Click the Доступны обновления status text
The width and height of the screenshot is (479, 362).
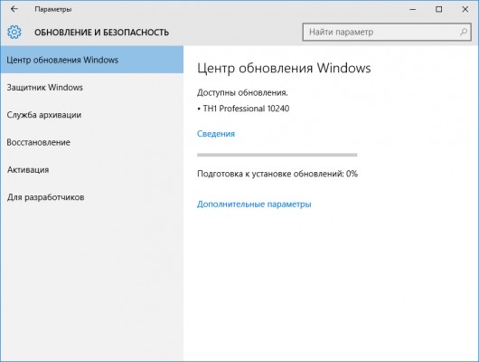[242, 92]
